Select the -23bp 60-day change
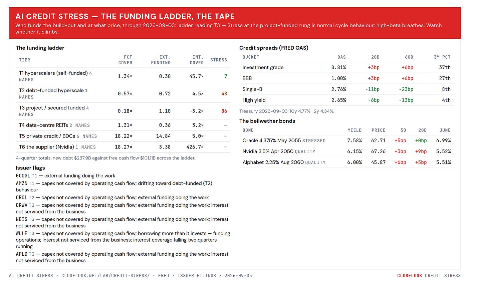The width and height of the screenshot is (486, 284). (406, 89)
